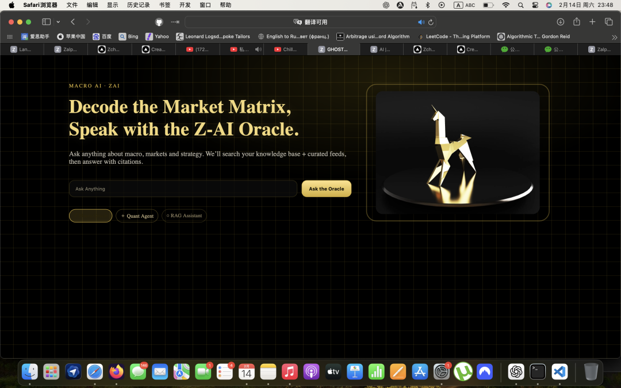621x388 pixels.
Task: Open the Share menu in Safari toolbar
Action: 577,21
